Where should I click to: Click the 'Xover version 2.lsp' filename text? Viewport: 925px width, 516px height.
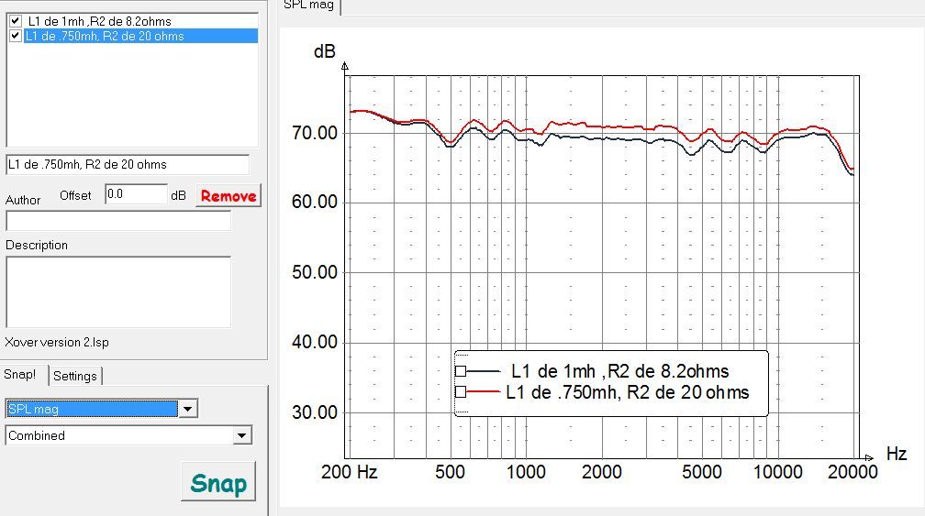click(x=57, y=342)
